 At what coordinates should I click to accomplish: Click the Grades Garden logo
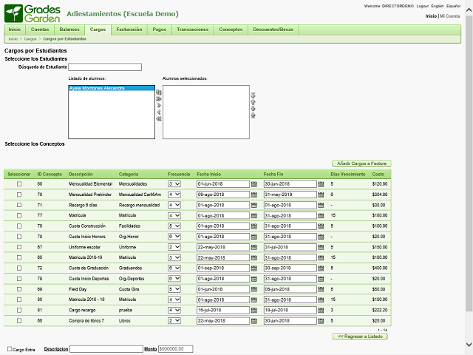click(x=33, y=13)
